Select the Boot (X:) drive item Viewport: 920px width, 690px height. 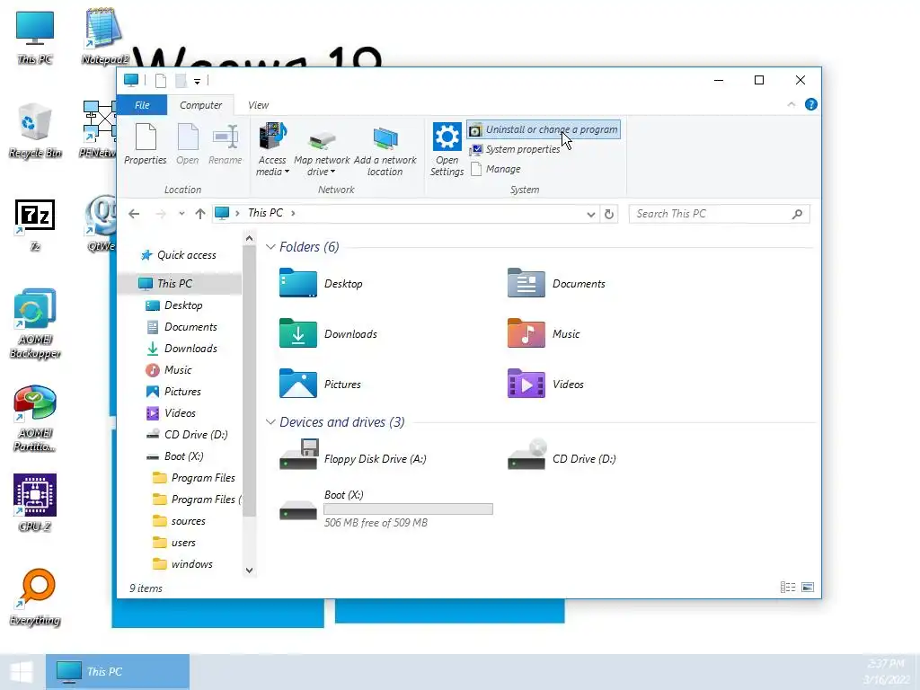point(385,509)
